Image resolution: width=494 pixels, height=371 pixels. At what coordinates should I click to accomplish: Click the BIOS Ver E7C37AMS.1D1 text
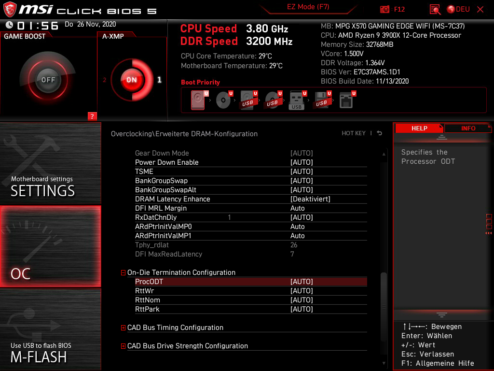[360, 72]
